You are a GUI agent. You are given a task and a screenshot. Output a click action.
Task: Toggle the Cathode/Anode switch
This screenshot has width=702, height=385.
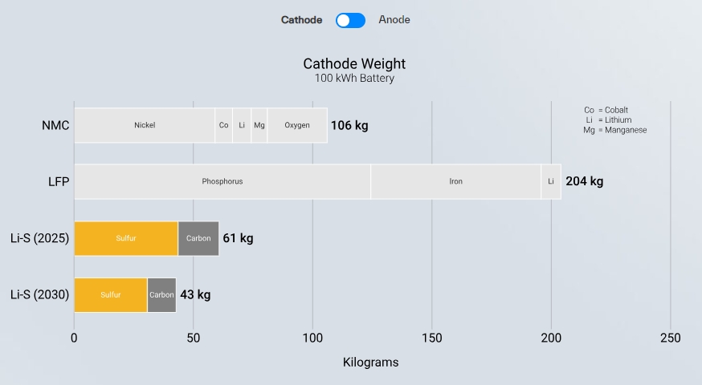350,20
